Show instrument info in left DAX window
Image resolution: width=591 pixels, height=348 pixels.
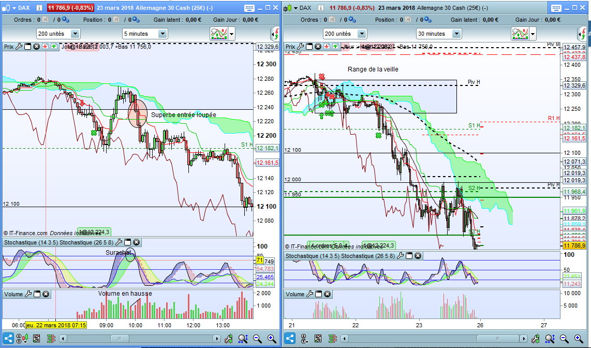point(39,8)
